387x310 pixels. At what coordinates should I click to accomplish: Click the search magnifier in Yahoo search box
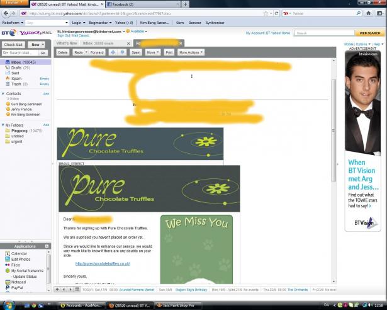tap(359, 13)
